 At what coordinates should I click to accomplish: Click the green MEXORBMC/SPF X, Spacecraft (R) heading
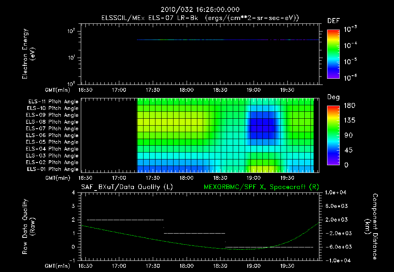pos(261,187)
